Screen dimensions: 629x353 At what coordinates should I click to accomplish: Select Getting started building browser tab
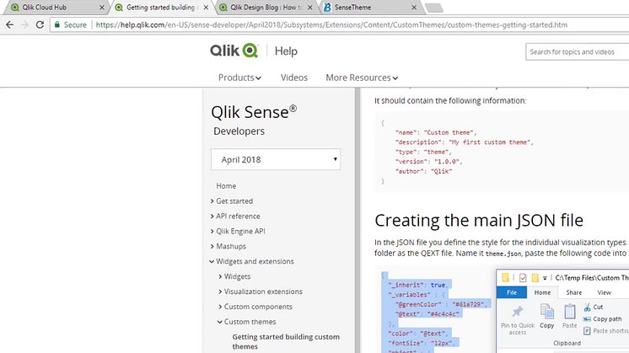[160, 8]
